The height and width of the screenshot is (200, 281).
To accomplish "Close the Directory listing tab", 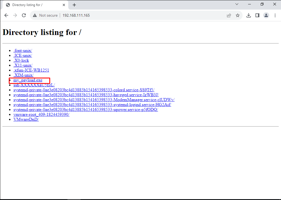I will pyautogui.click(x=64, y=5).
